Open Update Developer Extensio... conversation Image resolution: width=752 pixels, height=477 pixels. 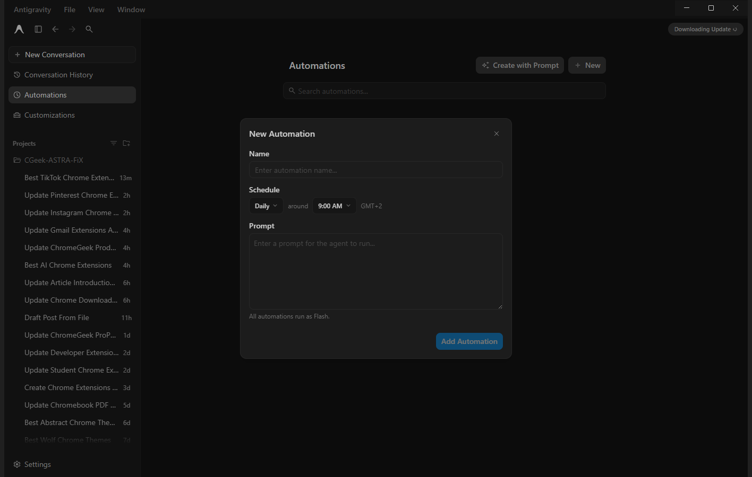(x=72, y=352)
